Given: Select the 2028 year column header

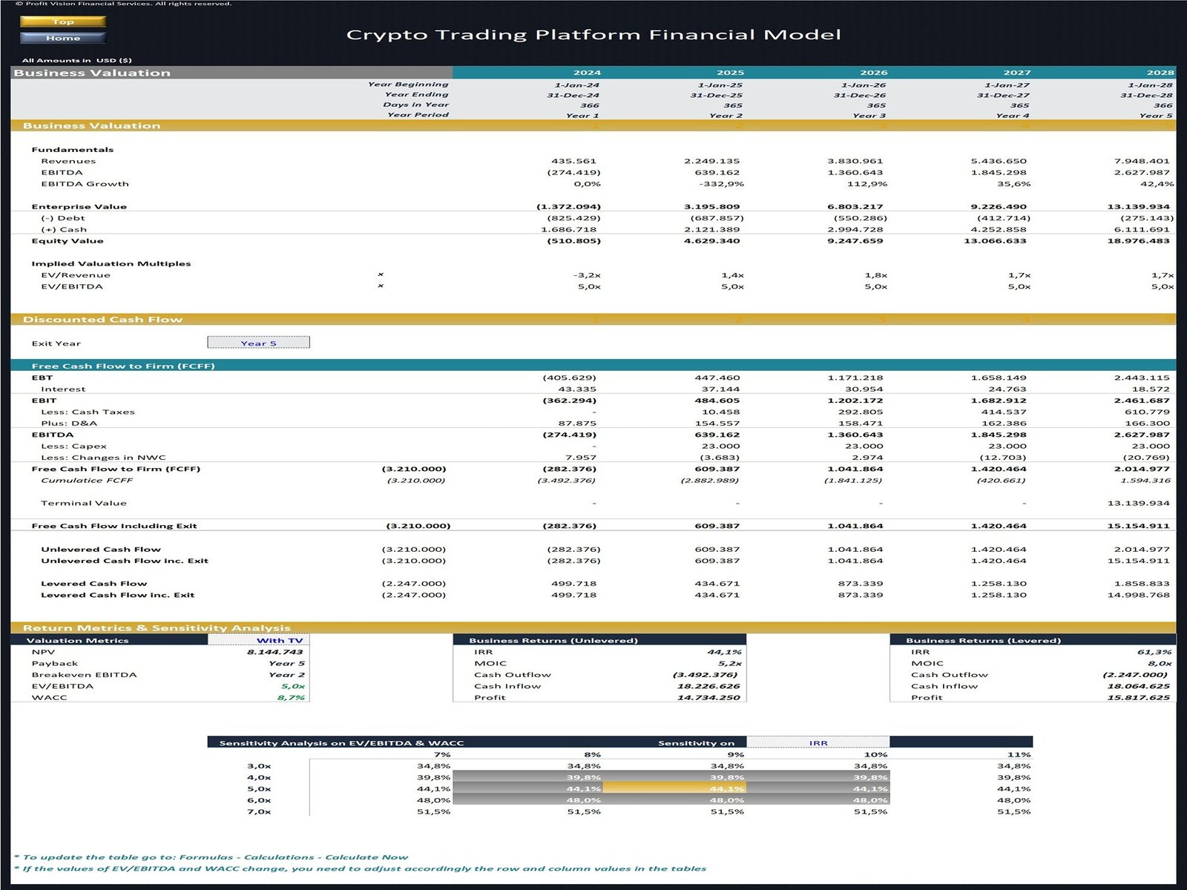Looking at the screenshot, I should [x=1160, y=73].
